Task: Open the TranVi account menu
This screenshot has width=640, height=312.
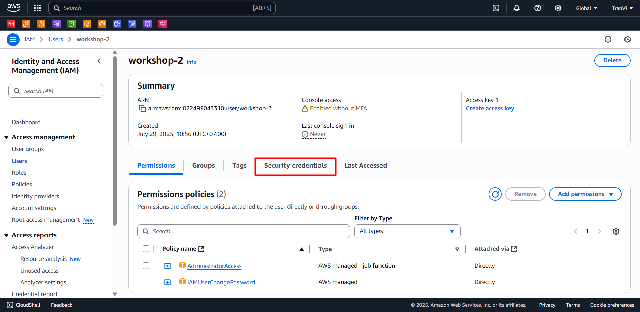Action: click(622, 8)
